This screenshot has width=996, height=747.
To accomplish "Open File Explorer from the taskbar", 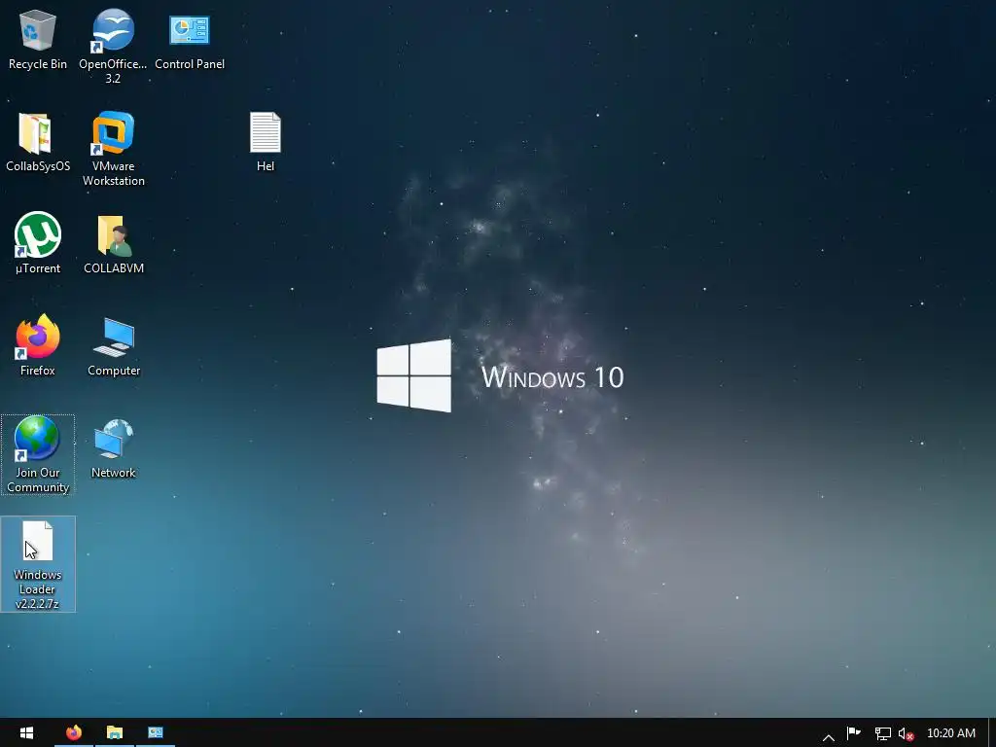I will 115,732.
